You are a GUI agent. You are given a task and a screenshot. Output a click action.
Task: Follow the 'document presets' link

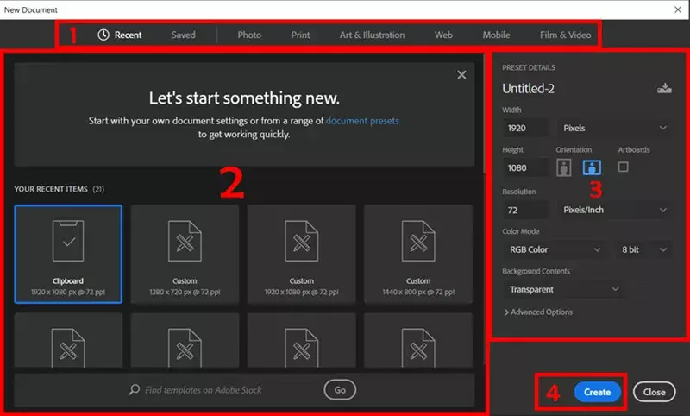[362, 121]
